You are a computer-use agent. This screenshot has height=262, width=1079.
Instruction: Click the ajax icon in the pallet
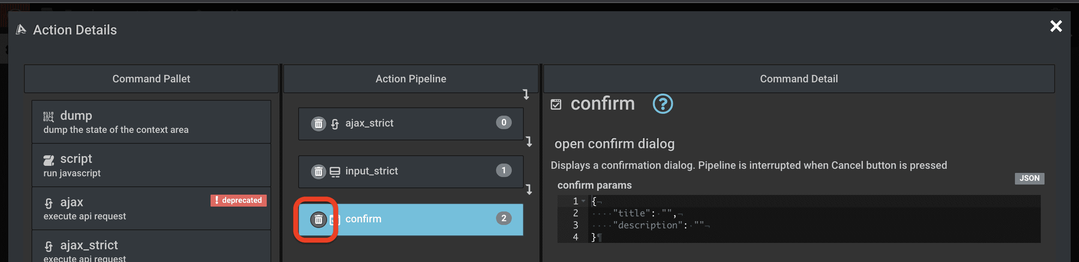tap(49, 203)
